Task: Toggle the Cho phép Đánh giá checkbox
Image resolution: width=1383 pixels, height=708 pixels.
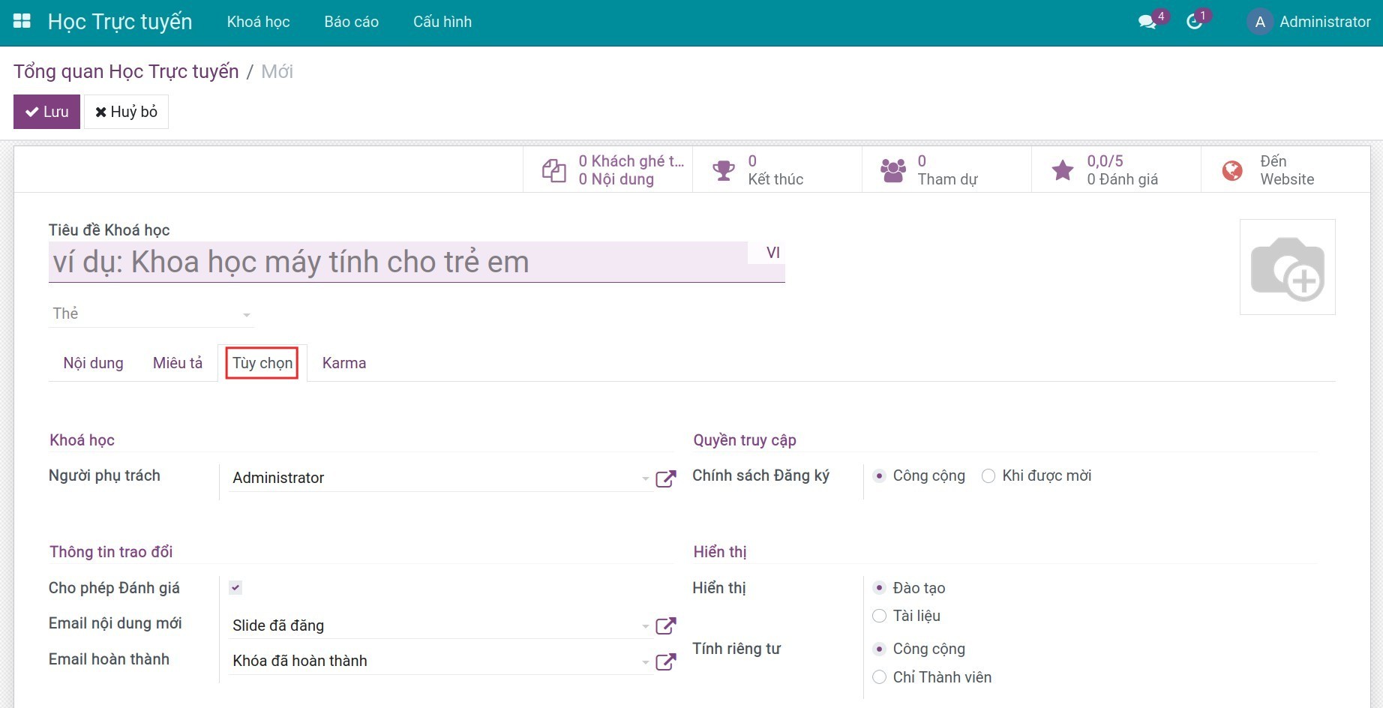Action: tap(235, 588)
